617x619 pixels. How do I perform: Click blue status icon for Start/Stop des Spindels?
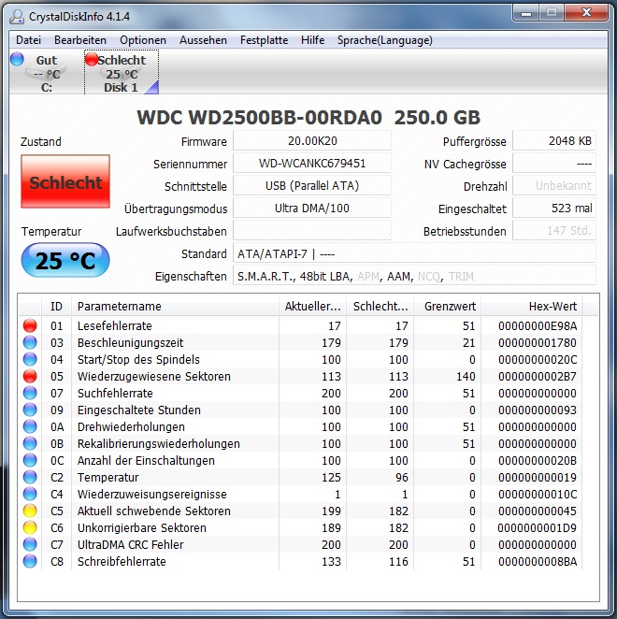tap(30, 359)
